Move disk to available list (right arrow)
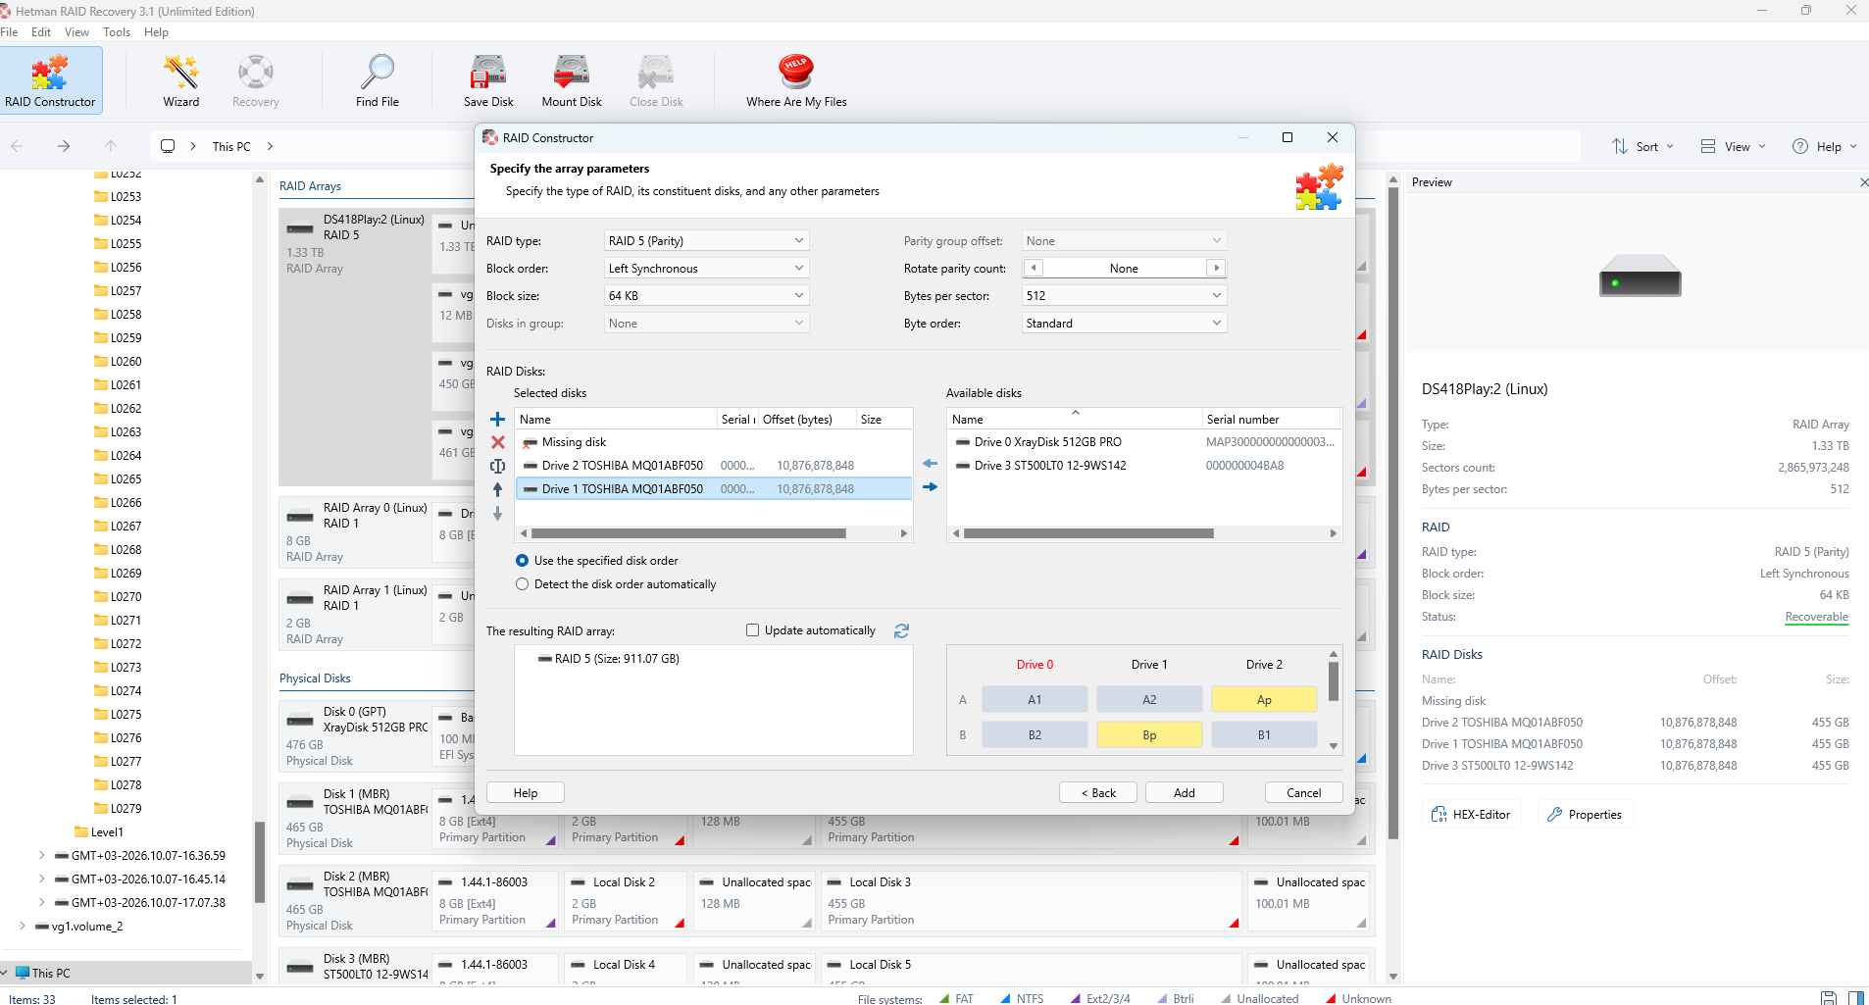The image size is (1869, 1005). click(930, 487)
